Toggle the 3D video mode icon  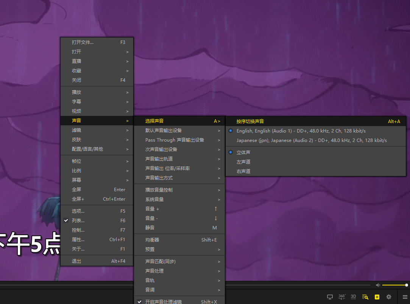(353, 297)
